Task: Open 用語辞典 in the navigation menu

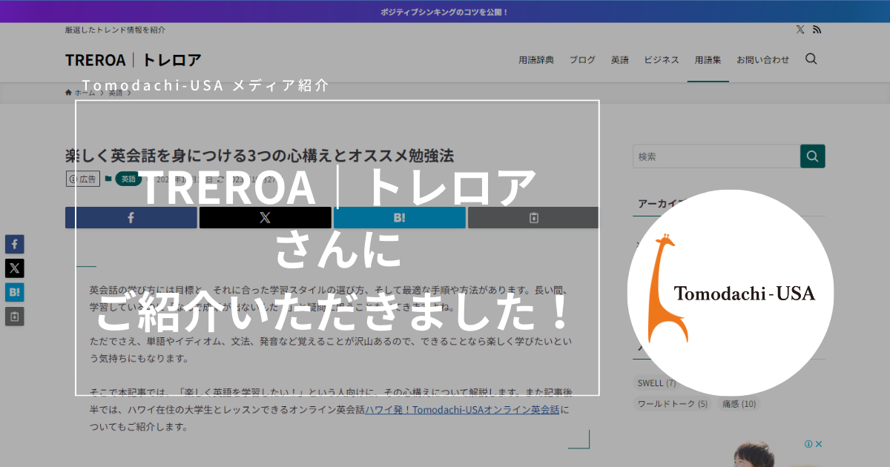Action: point(536,60)
